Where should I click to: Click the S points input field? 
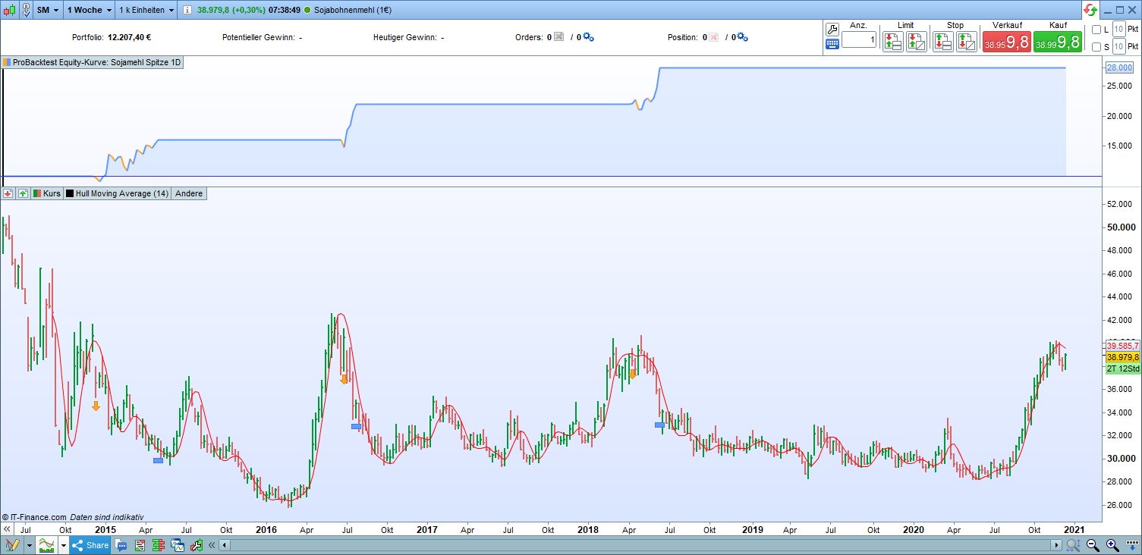pyautogui.click(x=1118, y=47)
